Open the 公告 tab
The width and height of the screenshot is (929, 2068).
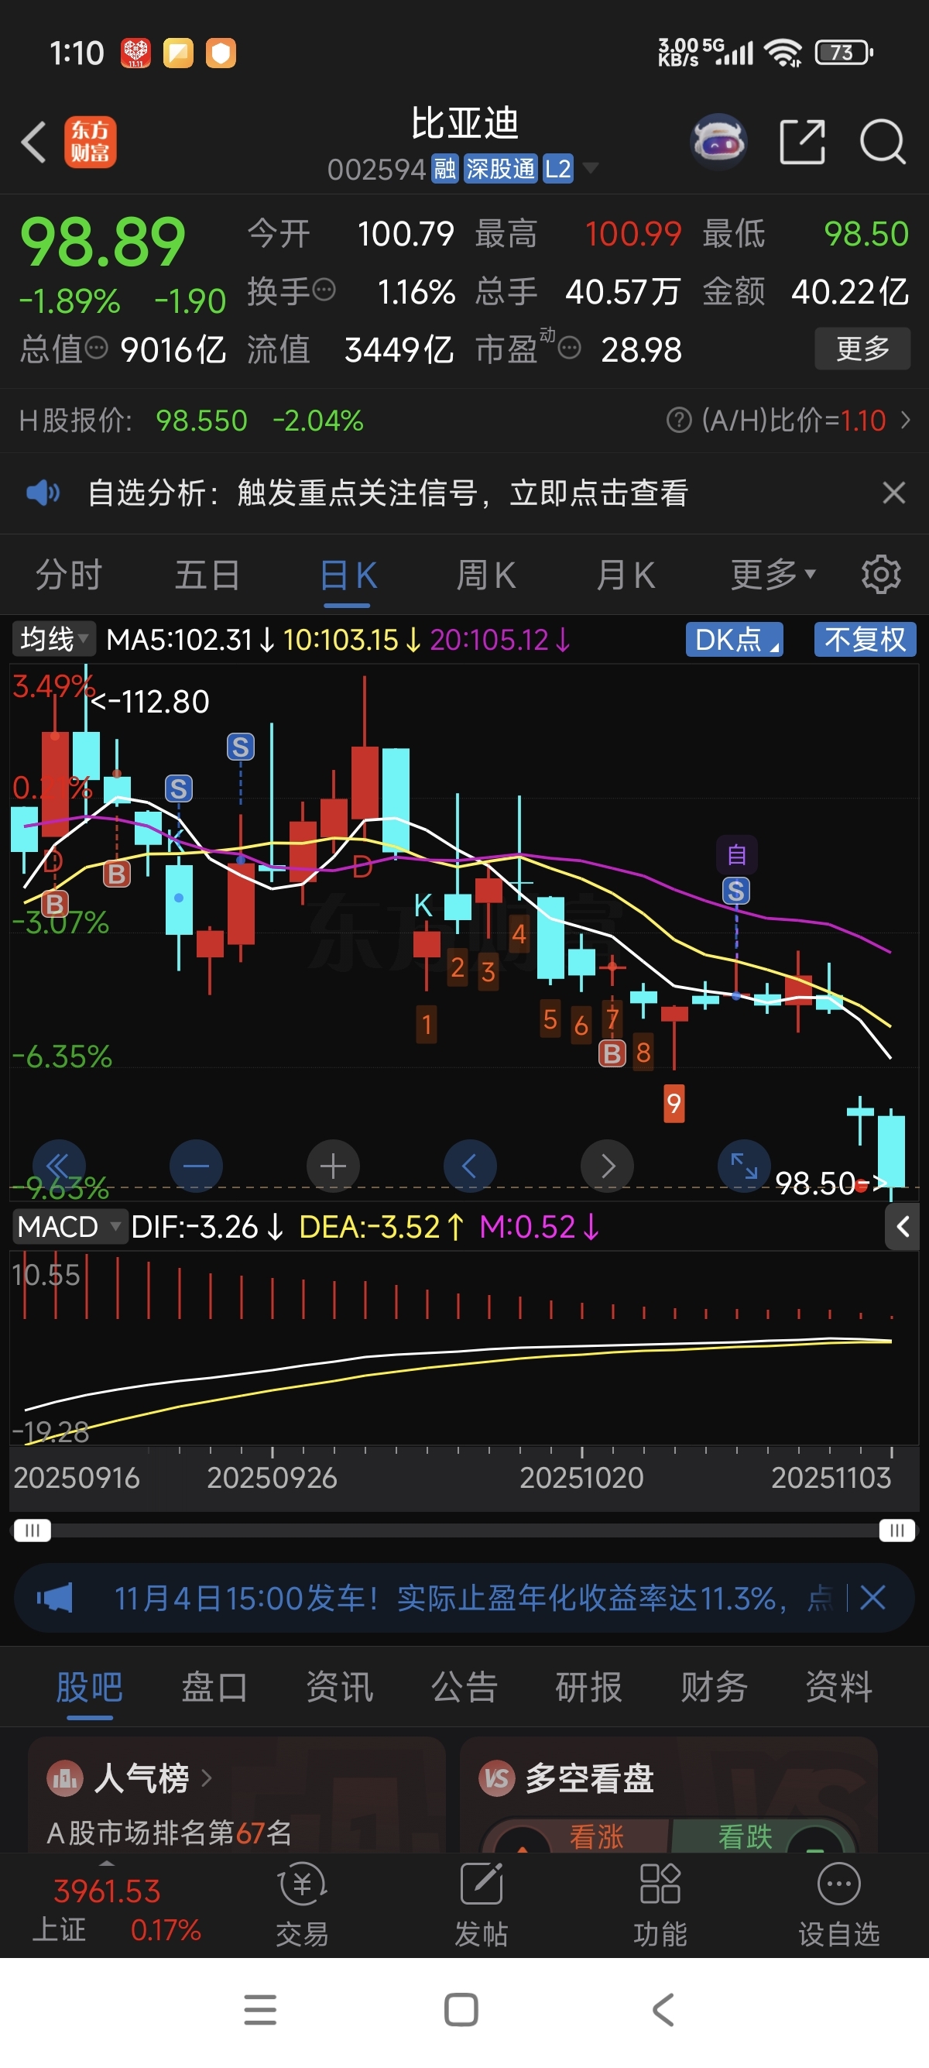click(x=464, y=1686)
